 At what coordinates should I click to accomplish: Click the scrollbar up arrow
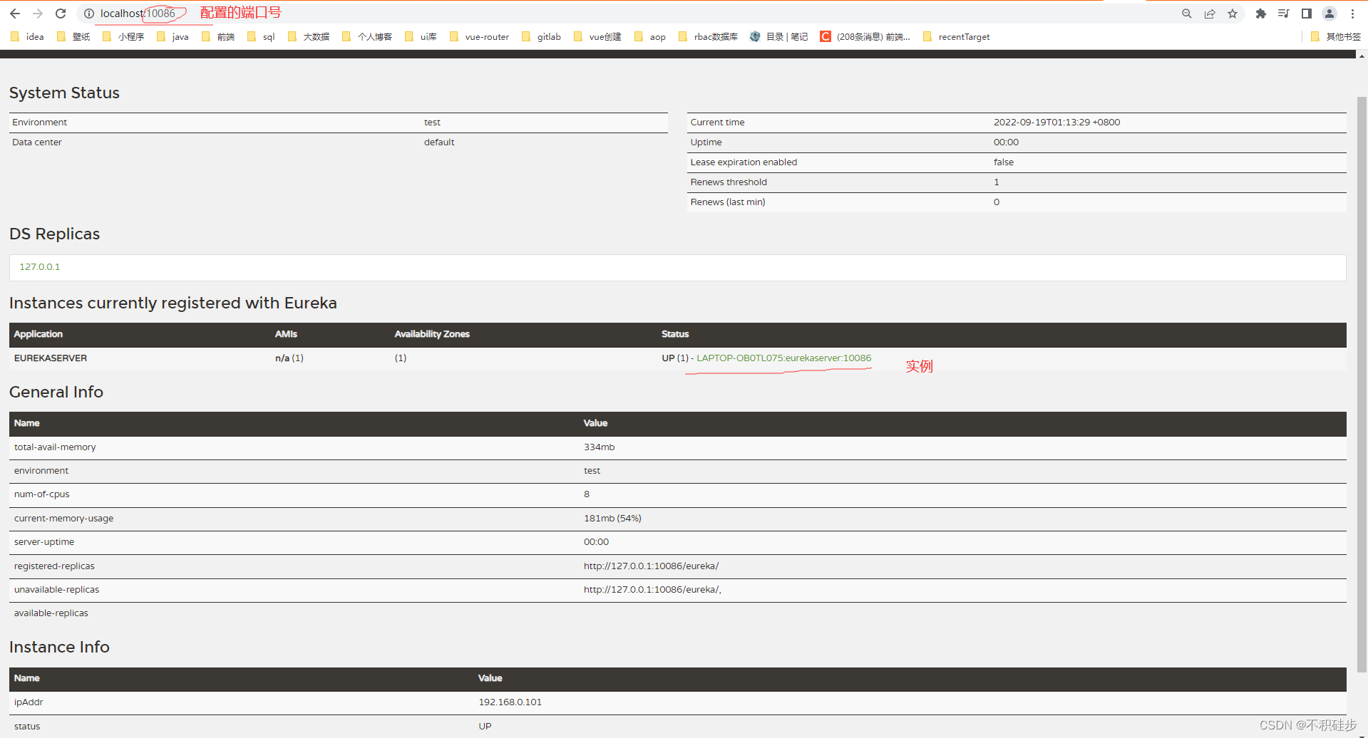(x=1362, y=56)
